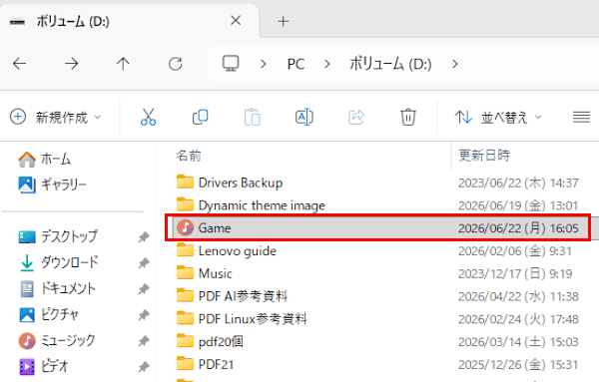Click ボリューム (D:) in the breadcrumb
599x382 pixels.
[390, 64]
